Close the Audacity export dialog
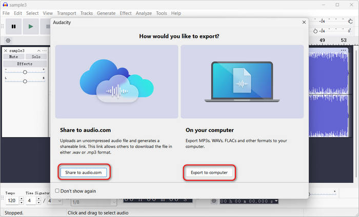This screenshot has height=217, width=359. (304, 22)
